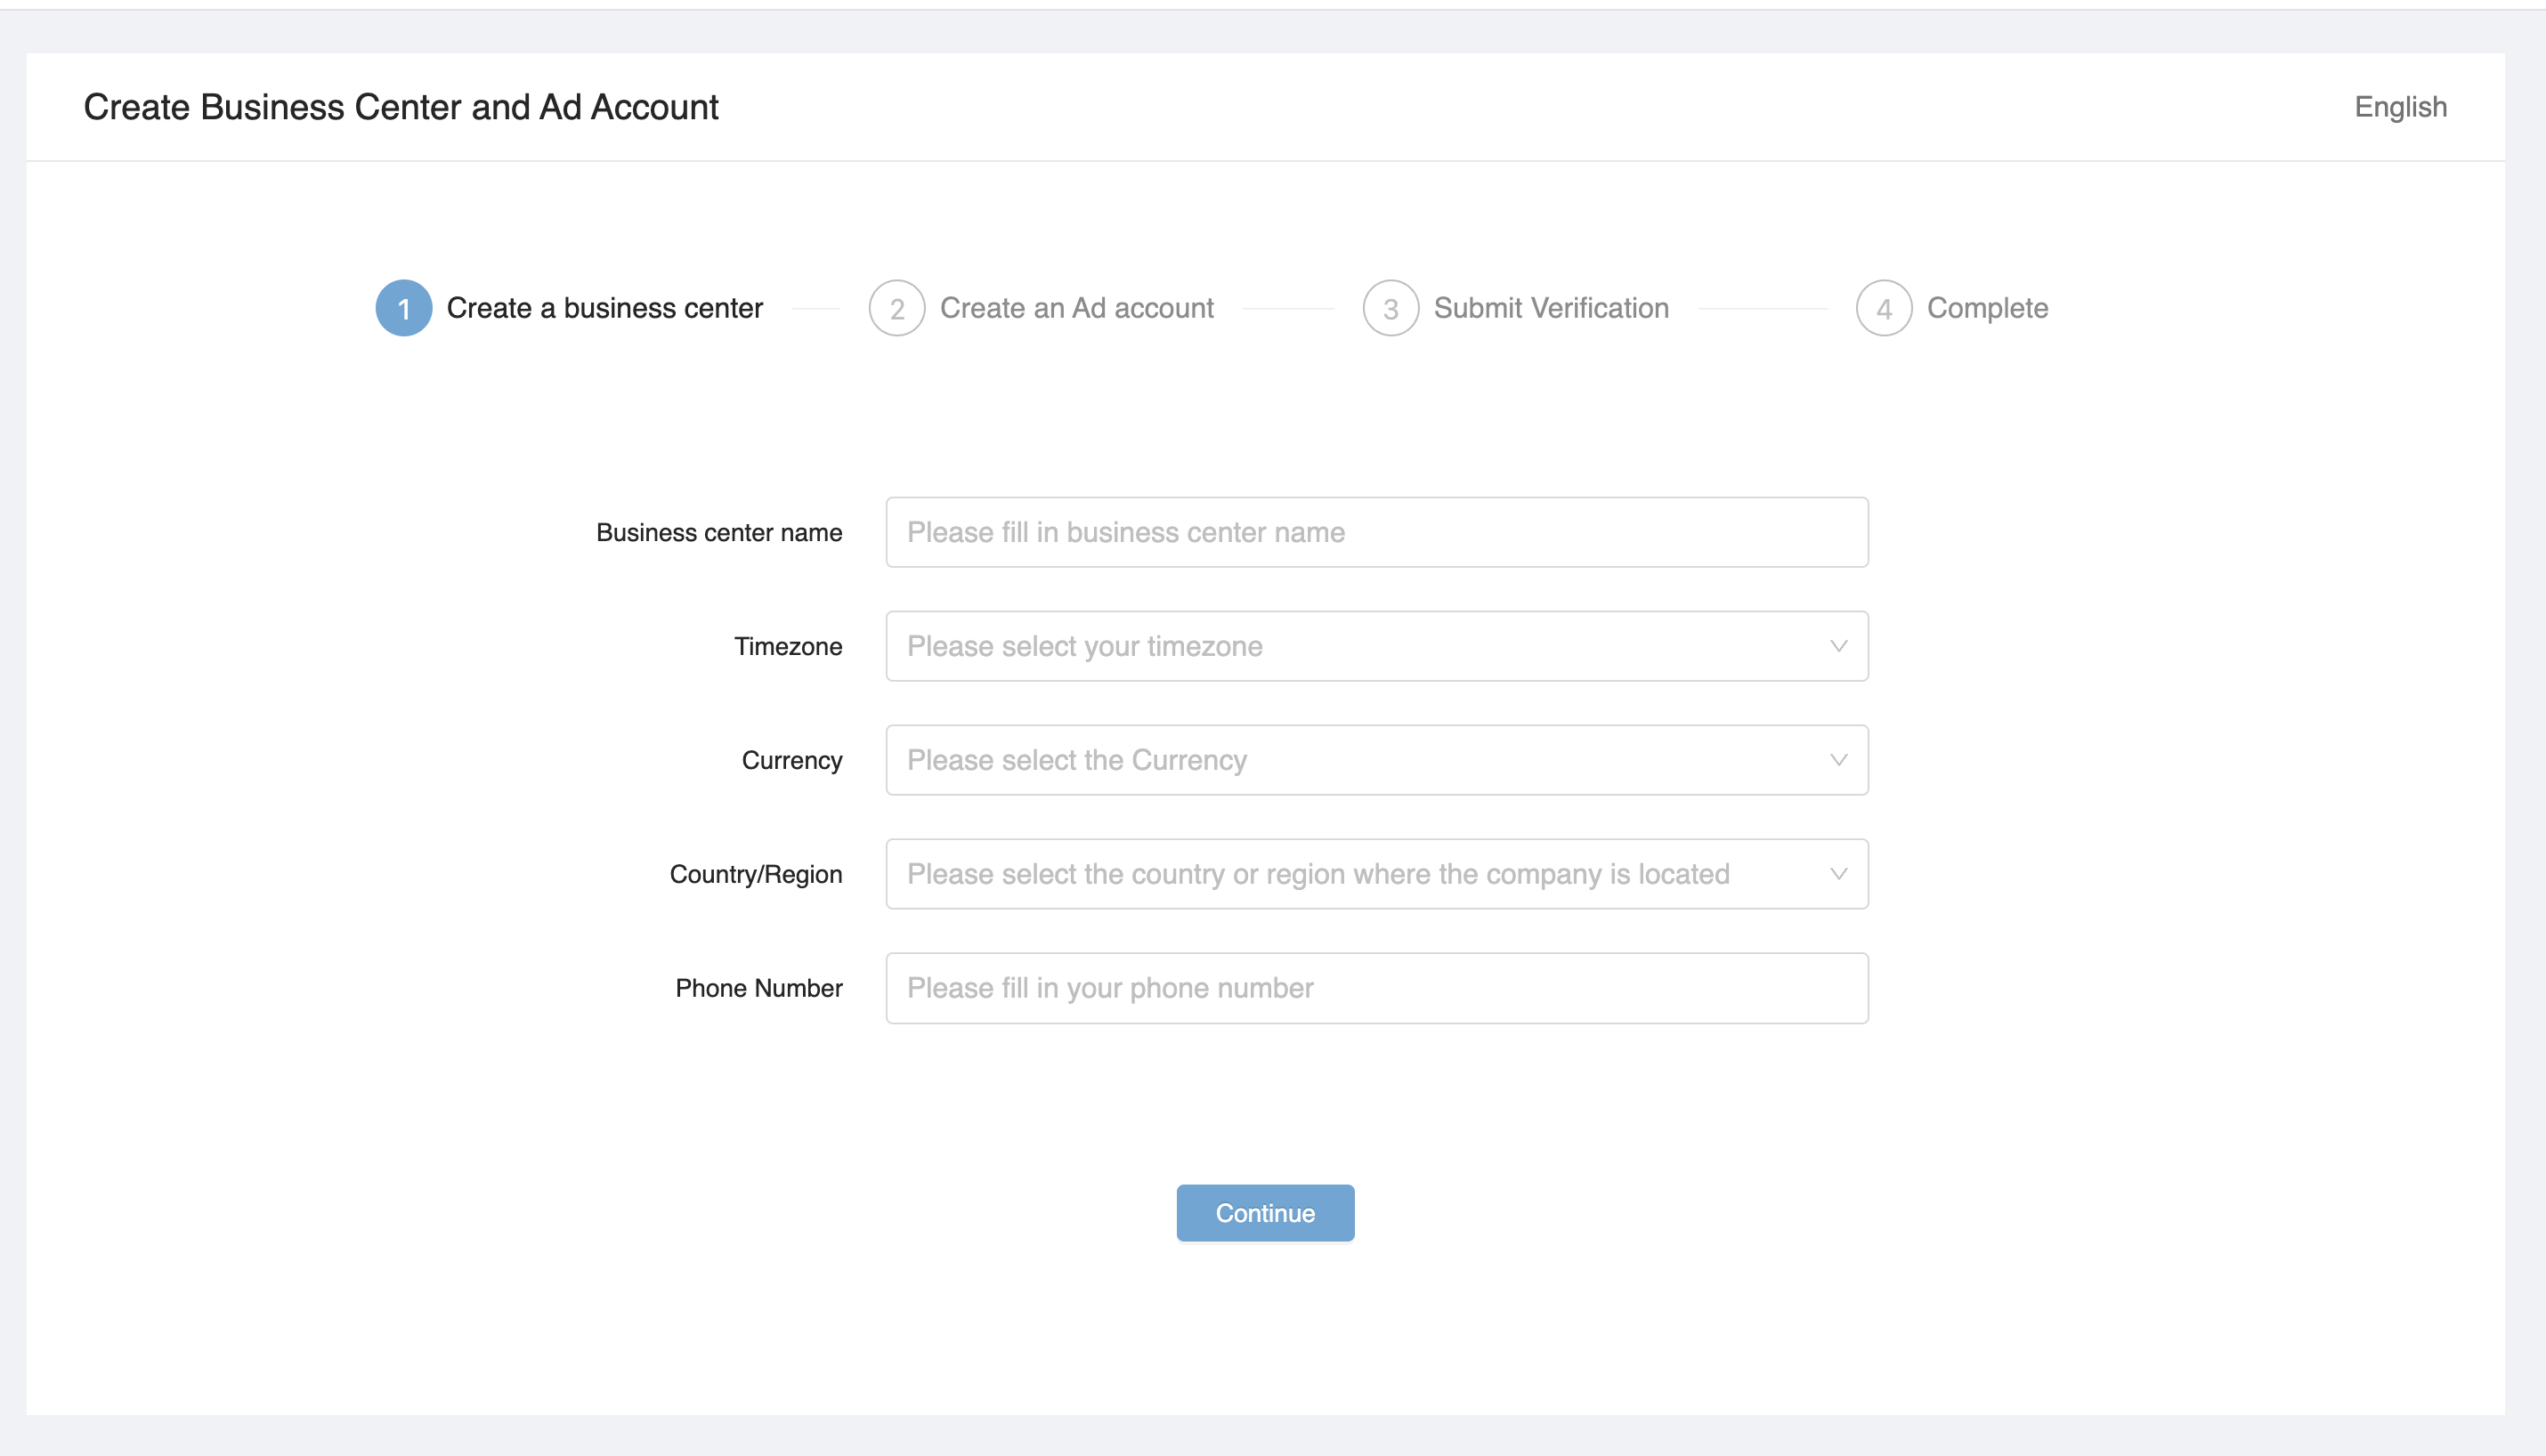This screenshot has width=2546, height=1456.
Task: Select the 'Complete' step label
Action: (1987, 308)
